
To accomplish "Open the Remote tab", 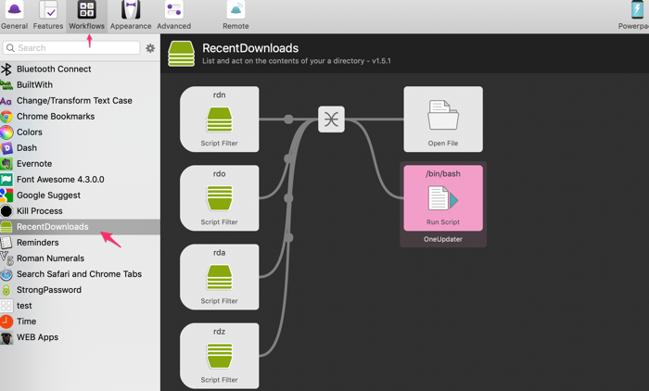I will point(235,15).
